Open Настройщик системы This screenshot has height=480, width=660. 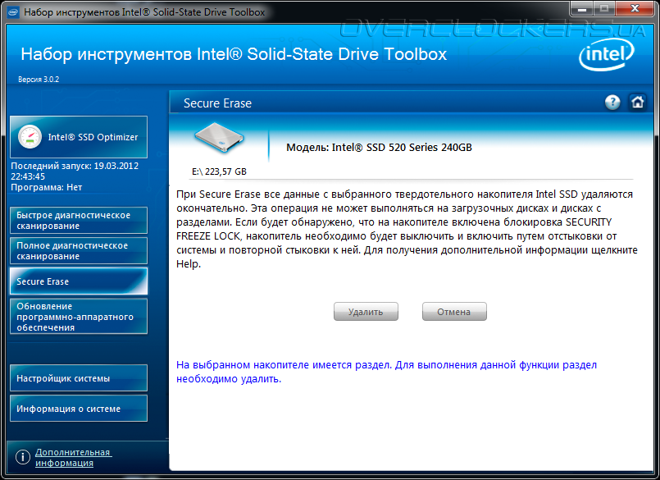click(79, 378)
